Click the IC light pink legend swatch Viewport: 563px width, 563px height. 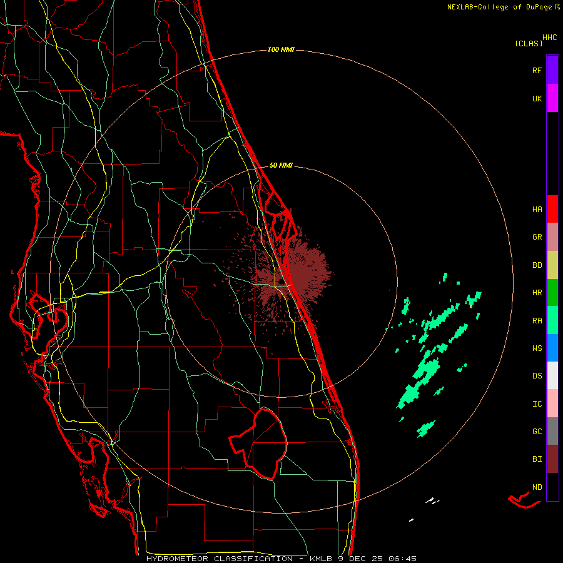coord(552,403)
